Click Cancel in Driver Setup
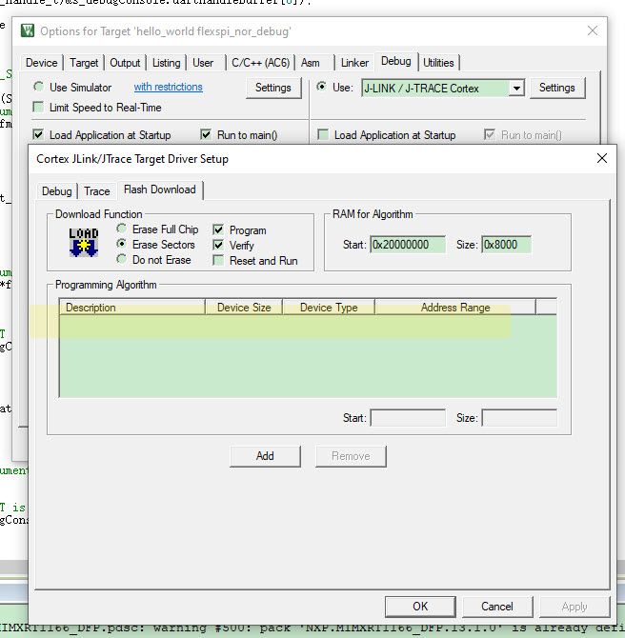This screenshot has width=625, height=638. click(x=497, y=607)
